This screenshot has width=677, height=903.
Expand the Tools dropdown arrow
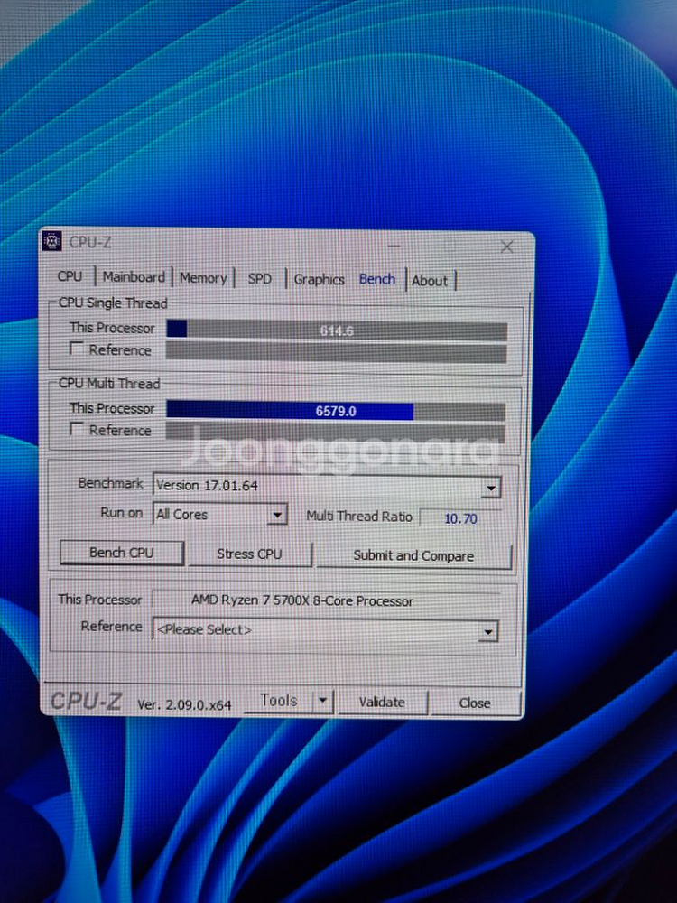pos(322,702)
